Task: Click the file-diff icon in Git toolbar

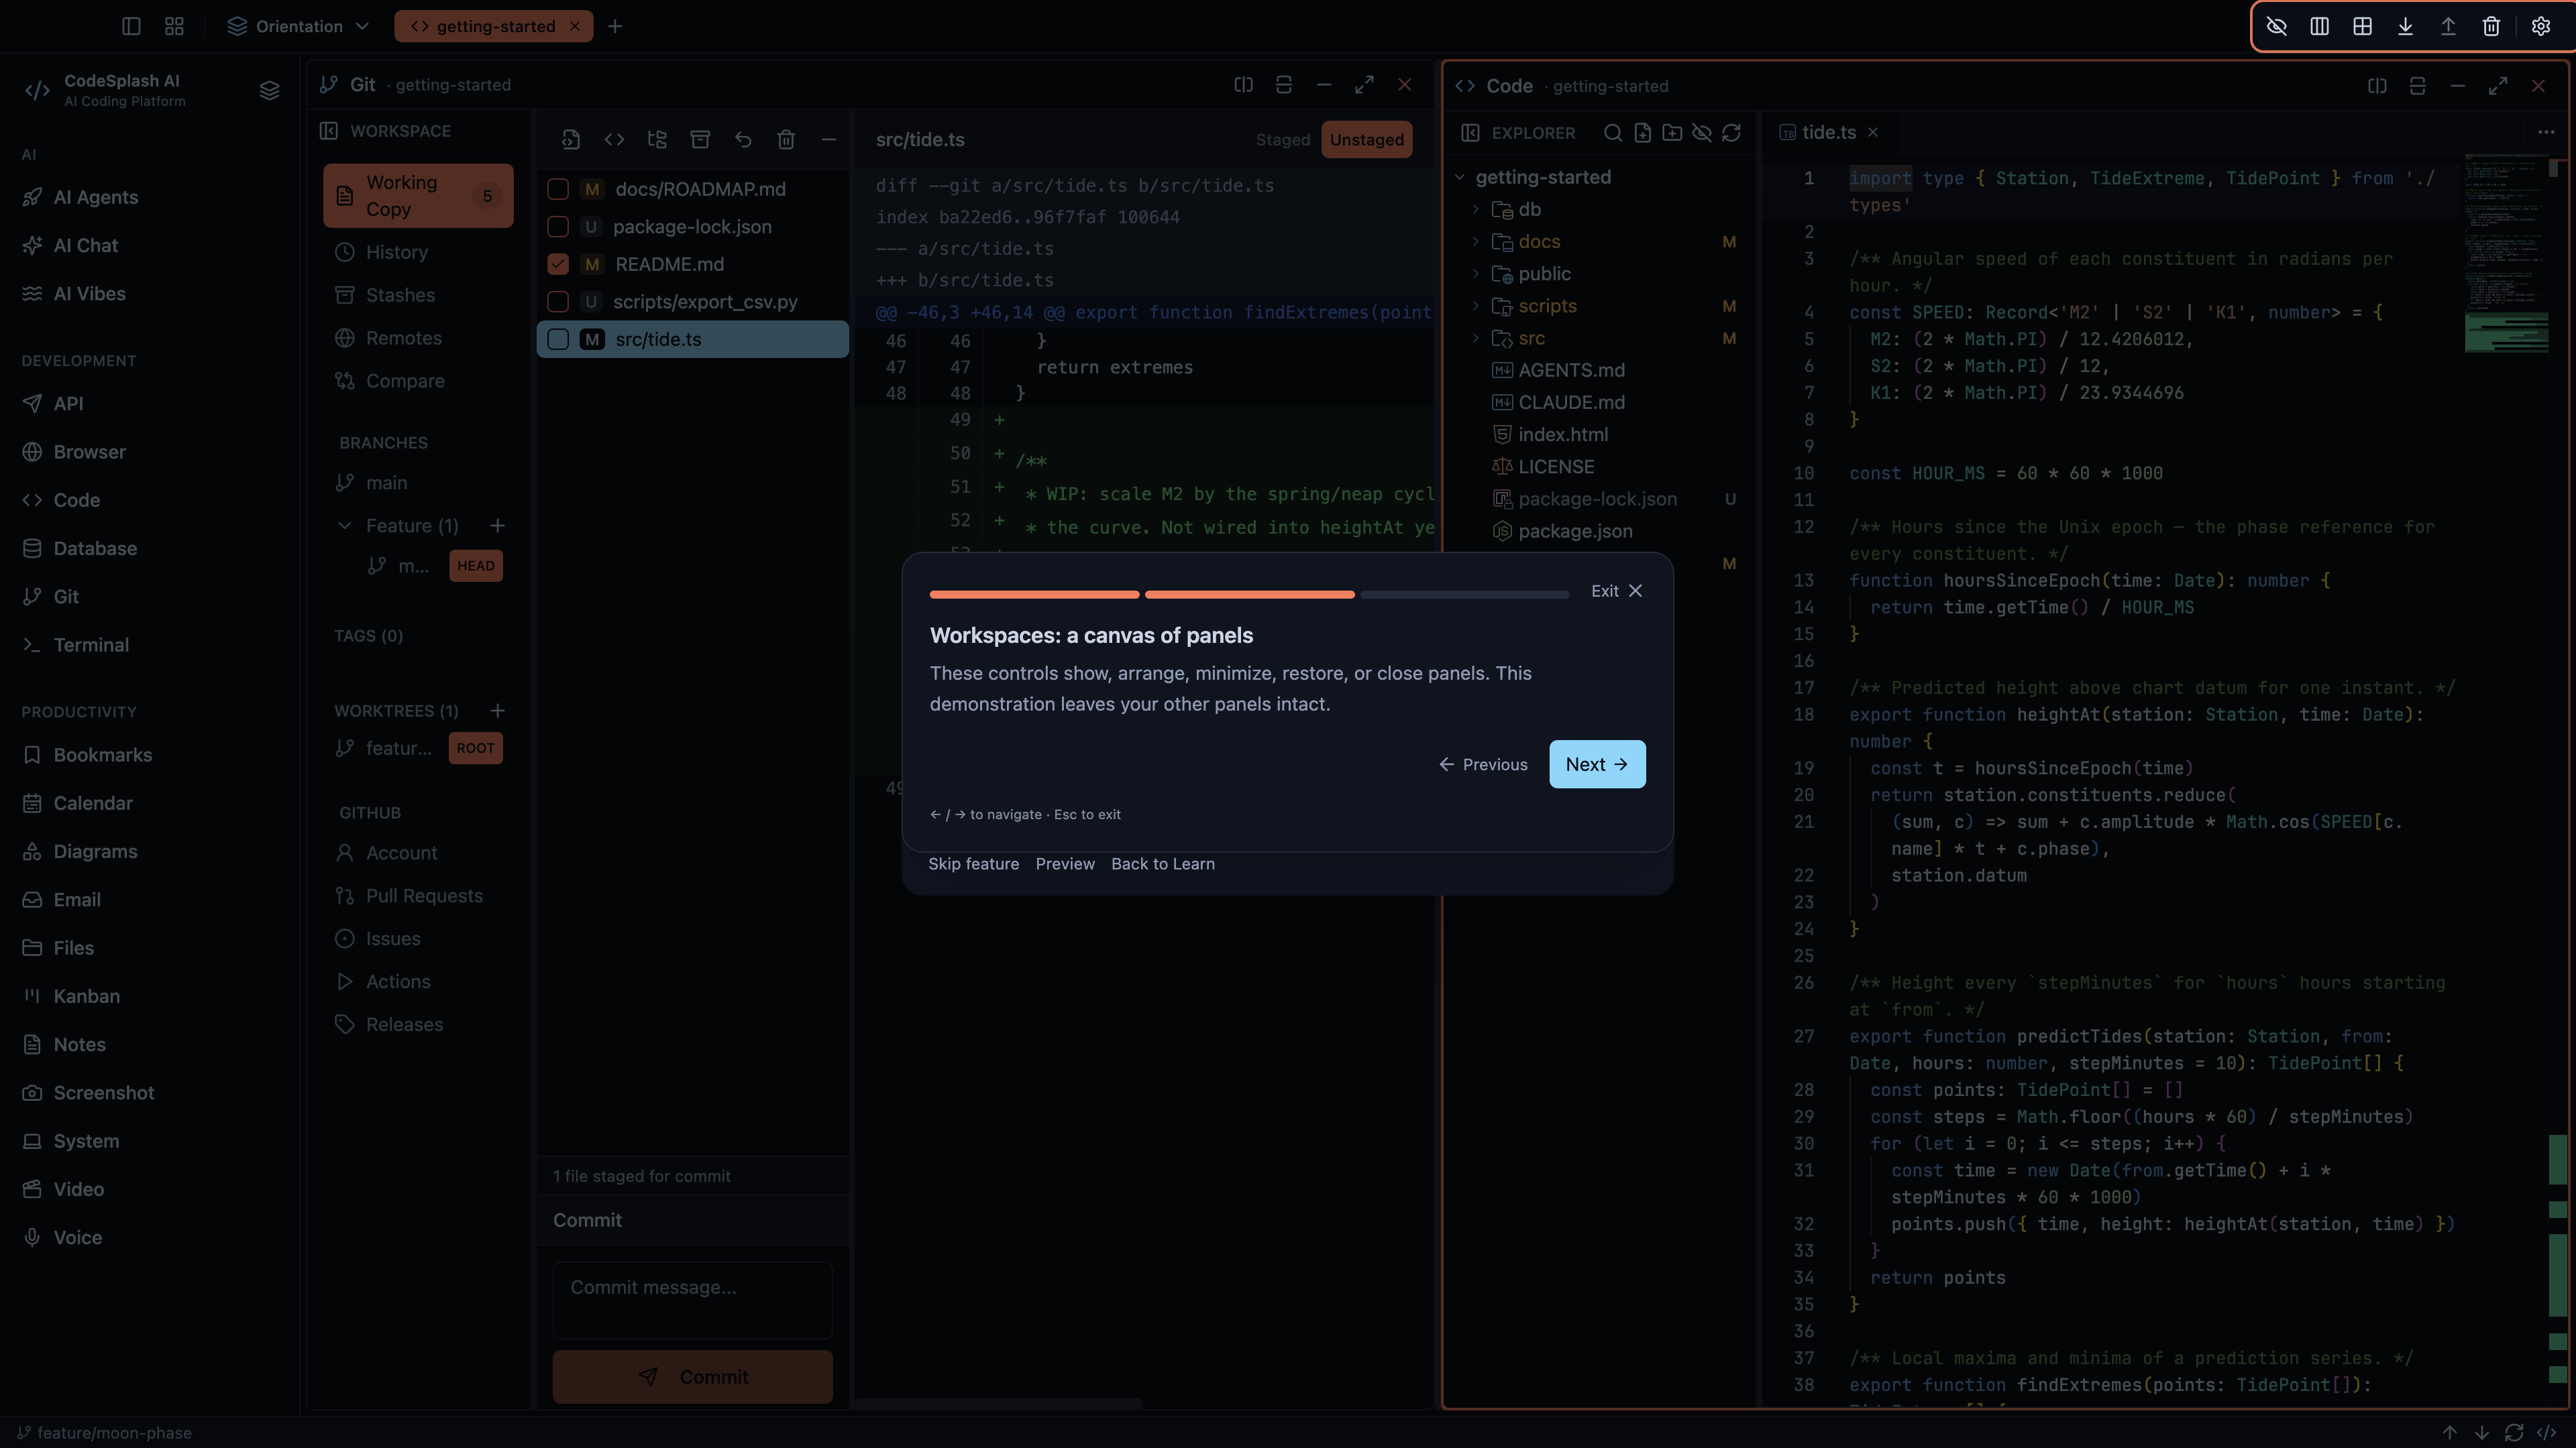Action: (x=571, y=139)
